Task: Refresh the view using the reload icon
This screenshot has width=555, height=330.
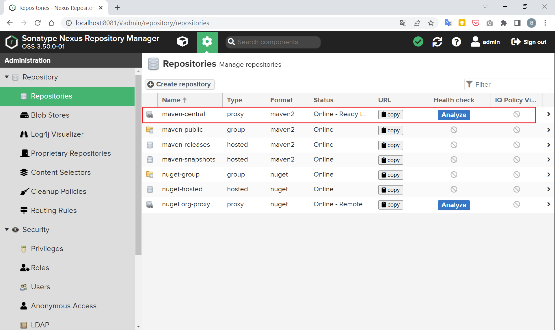Action: (x=437, y=42)
